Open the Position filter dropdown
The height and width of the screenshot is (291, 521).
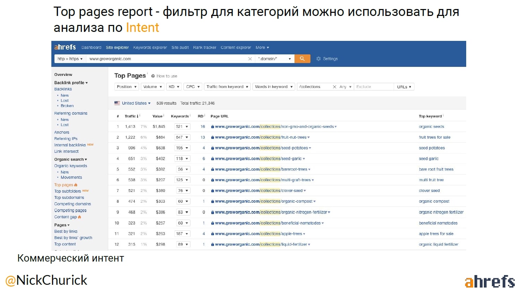click(127, 87)
